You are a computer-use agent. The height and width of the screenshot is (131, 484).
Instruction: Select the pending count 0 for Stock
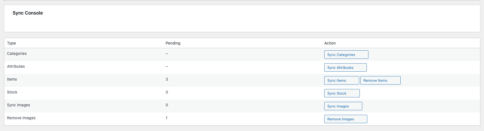tap(167, 92)
